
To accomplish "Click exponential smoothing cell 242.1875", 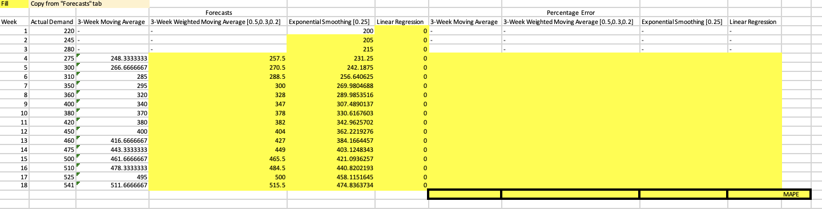I will [x=331, y=67].
